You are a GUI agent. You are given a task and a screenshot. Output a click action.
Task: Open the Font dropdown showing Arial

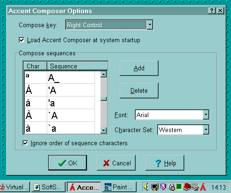point(206,115)
